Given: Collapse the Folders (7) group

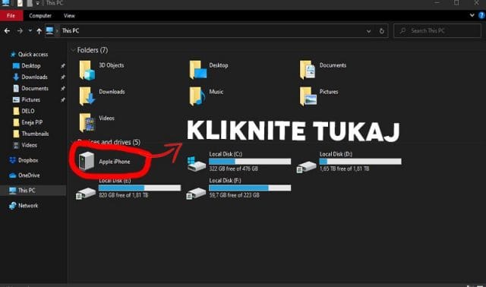Looking at the screenshot, I should [x=73, y=50].
